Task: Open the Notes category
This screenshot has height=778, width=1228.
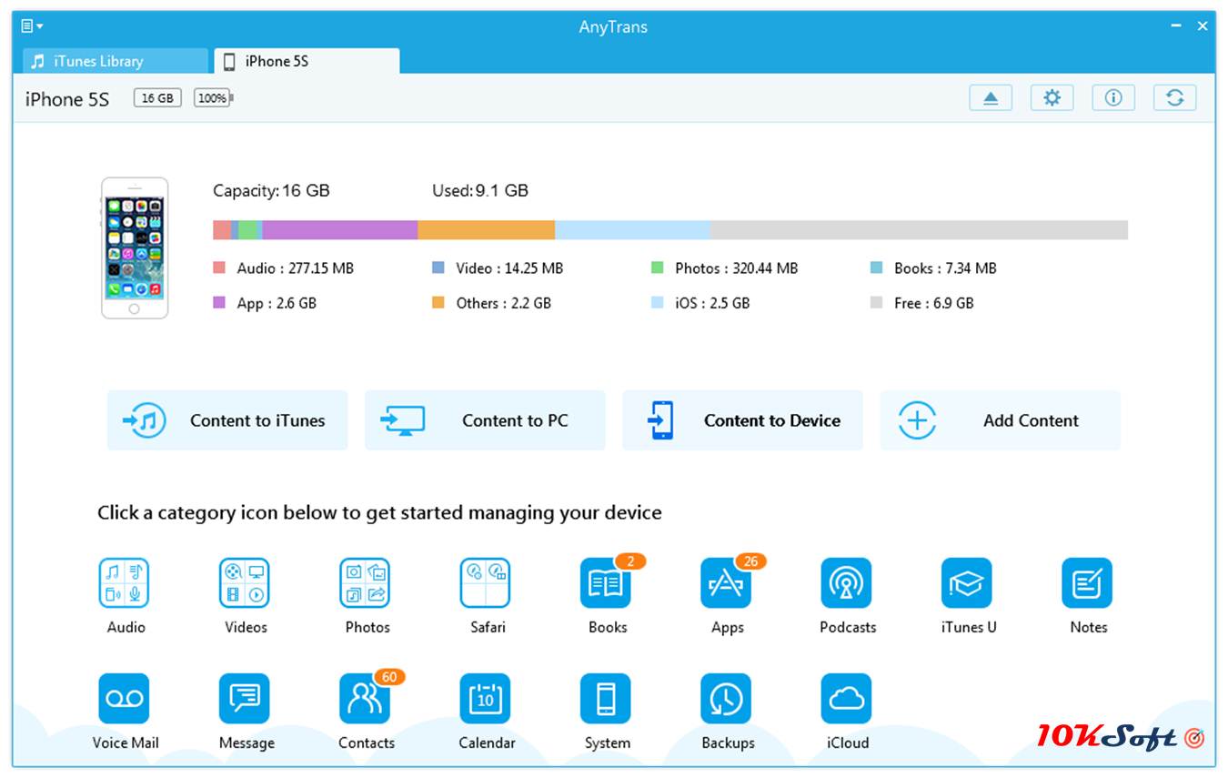Action: pyautogui.click(x=1088, y=583)
